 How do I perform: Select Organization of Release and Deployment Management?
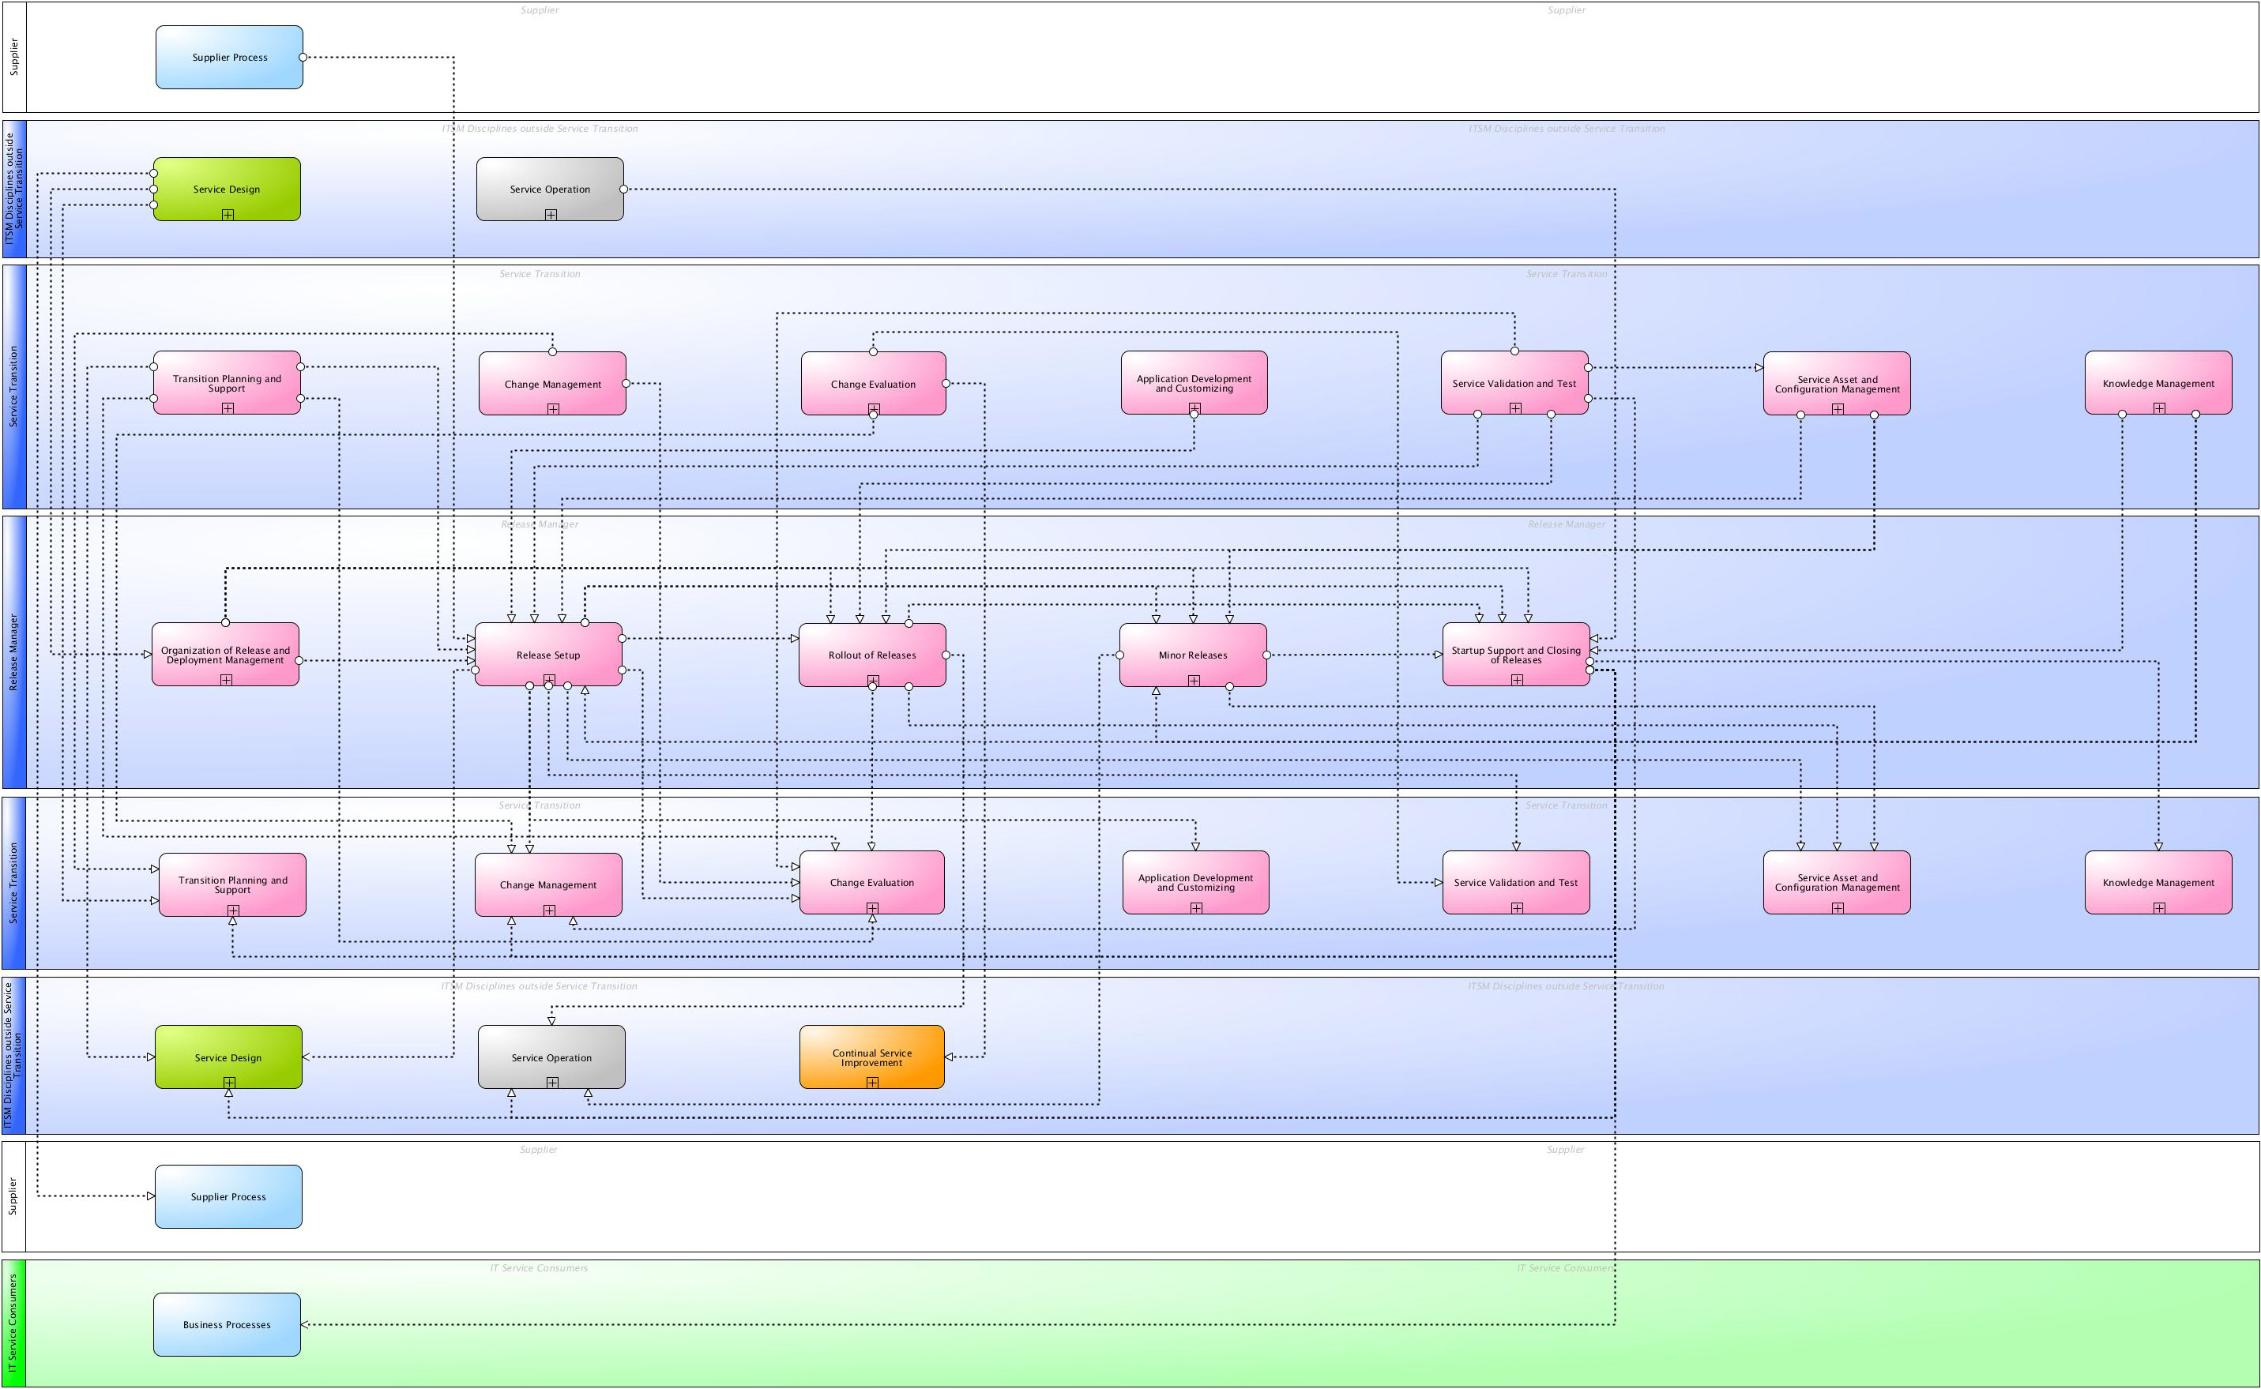pos(226,655)
